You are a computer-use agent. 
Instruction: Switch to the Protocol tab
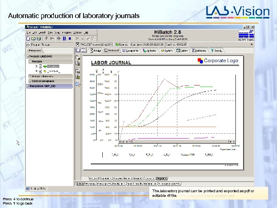(112, 50)
